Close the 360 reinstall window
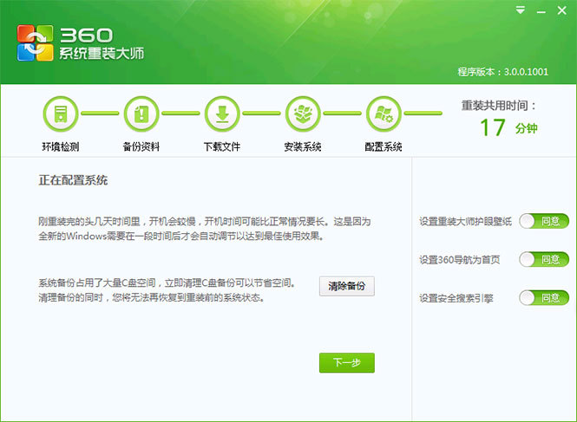This screenshot has width=577, height=422. coord(561,10)
